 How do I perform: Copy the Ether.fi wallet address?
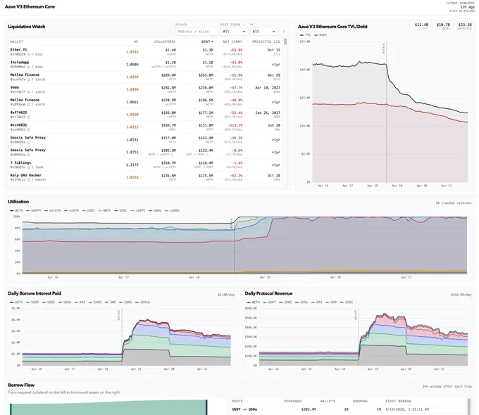click(x=29, y=54)
